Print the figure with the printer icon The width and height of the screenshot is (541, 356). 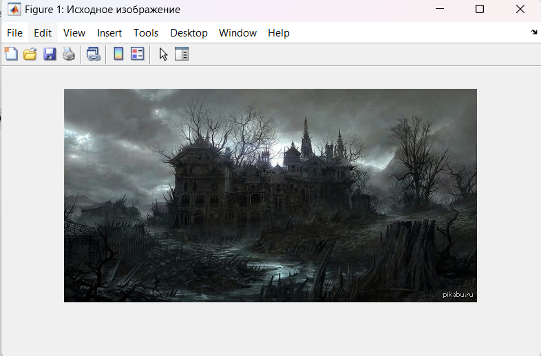[69, 54]
